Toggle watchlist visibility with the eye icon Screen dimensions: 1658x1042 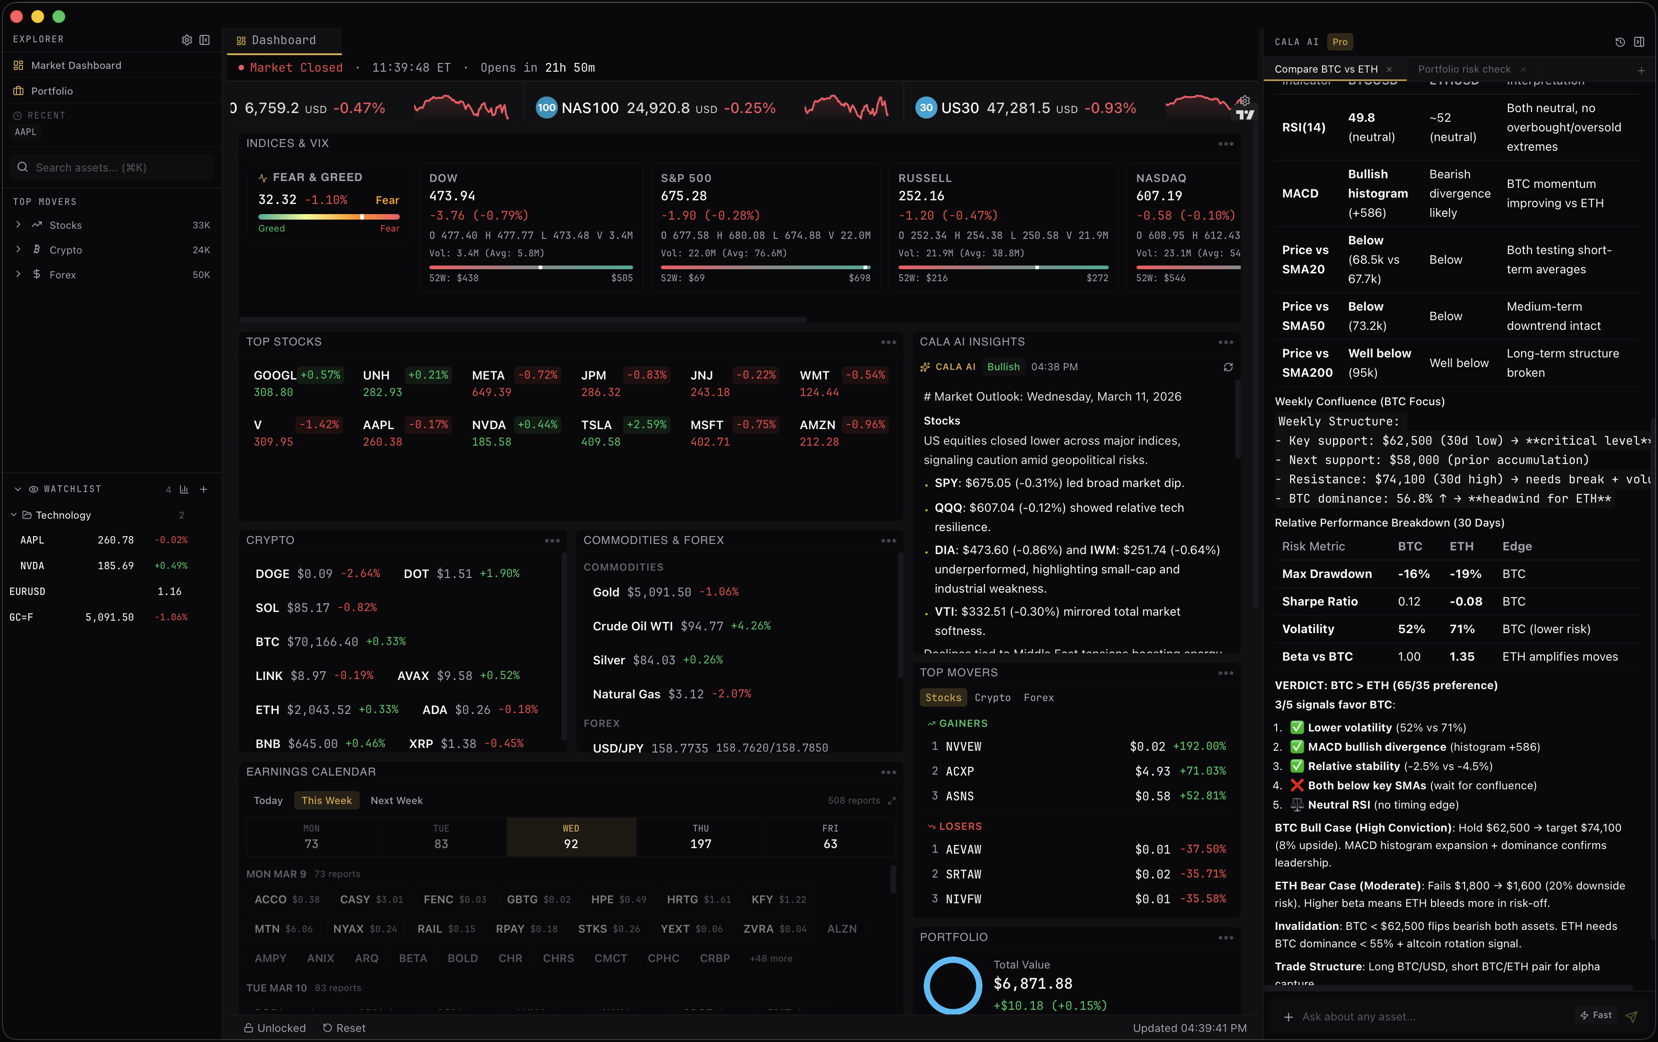pyautogui.click(x=33, y=489)
